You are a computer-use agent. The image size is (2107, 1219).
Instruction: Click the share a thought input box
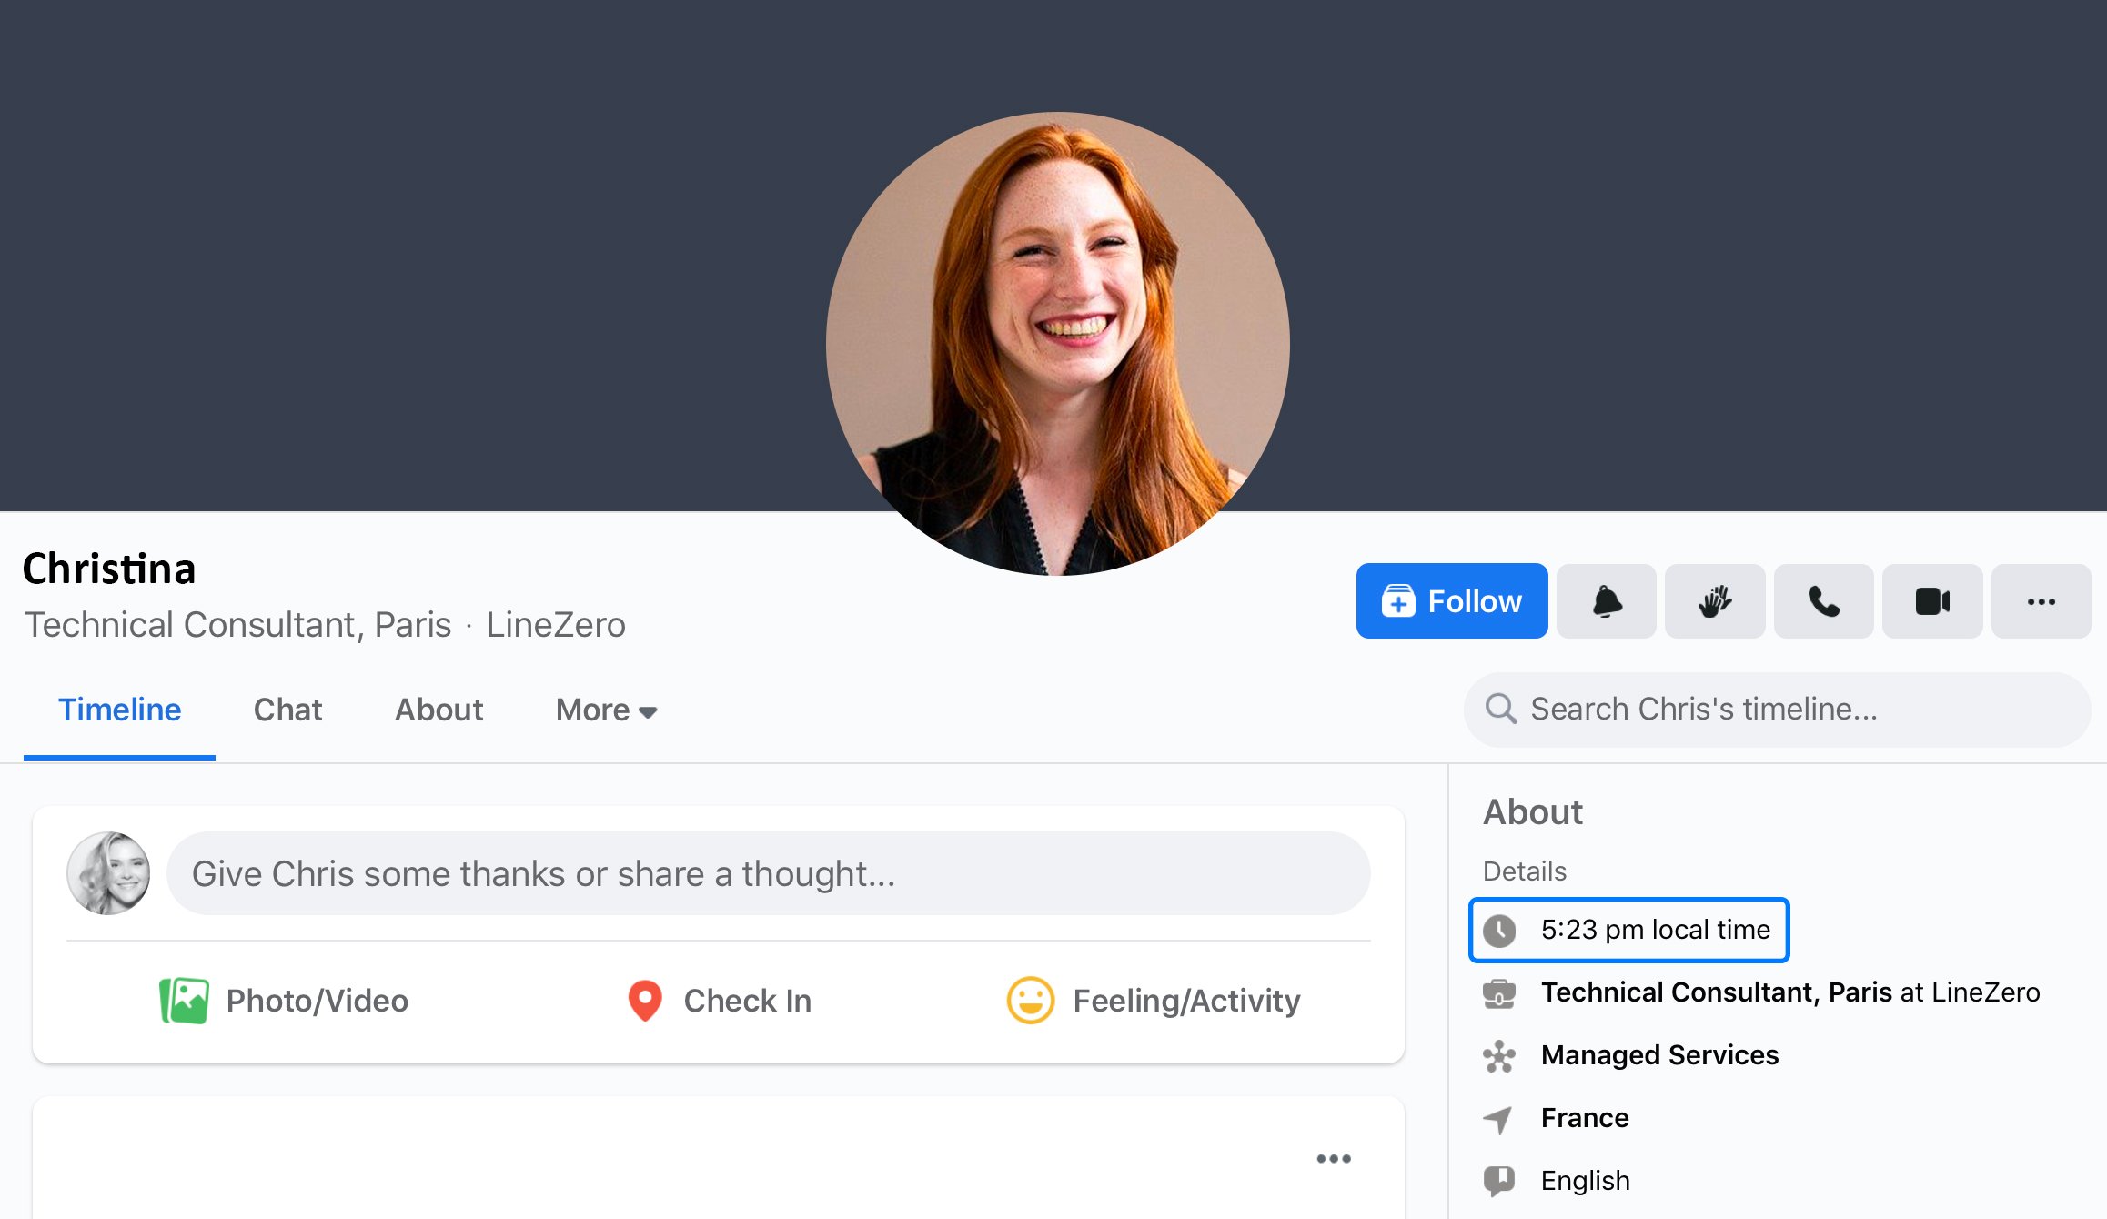pyautogui.click(x=768, y=872)
